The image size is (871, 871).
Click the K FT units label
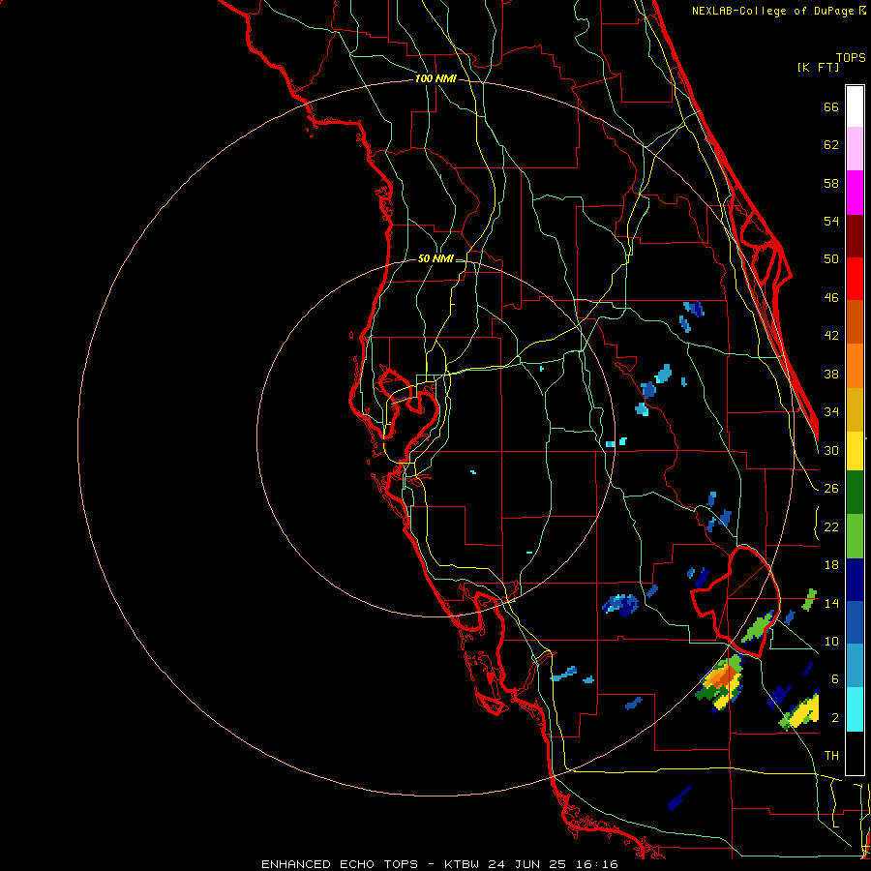[x=818, y=67]
